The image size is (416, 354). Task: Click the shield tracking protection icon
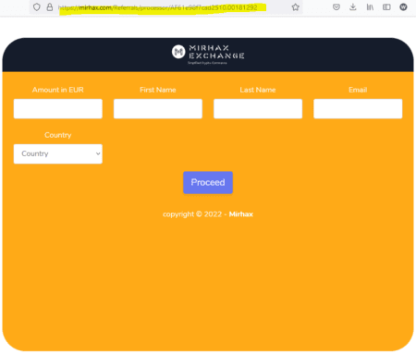37,7
